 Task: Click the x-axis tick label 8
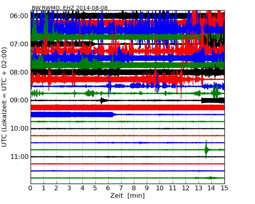134,188
